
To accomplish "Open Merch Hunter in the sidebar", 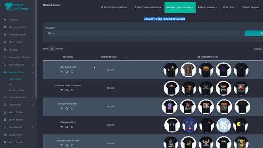I will pos(16,42).
